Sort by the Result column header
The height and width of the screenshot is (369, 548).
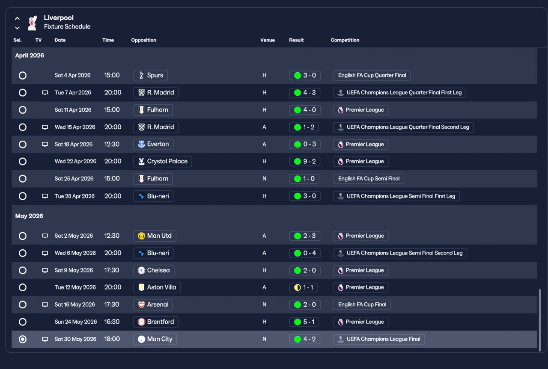(296, 40)
